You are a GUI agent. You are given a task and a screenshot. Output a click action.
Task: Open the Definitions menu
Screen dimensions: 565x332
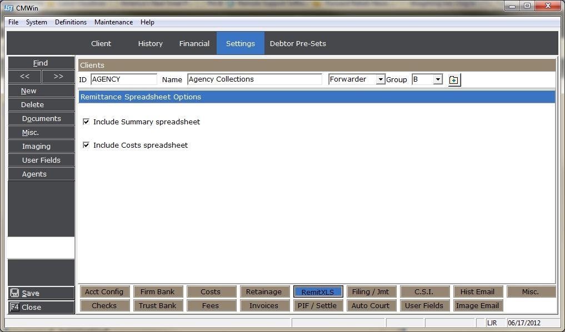(x=71, y=22)
